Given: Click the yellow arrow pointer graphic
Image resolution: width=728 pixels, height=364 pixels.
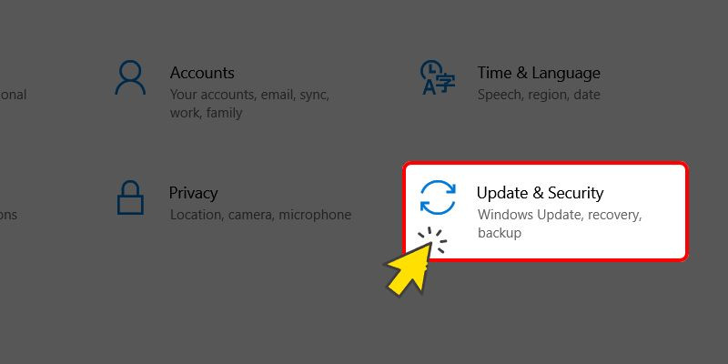Looking at the screenshot, I should click(x=409, y=270).
